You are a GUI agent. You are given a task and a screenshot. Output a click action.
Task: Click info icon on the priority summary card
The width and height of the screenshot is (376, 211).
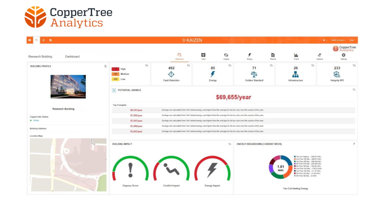(x=147, y=65)
